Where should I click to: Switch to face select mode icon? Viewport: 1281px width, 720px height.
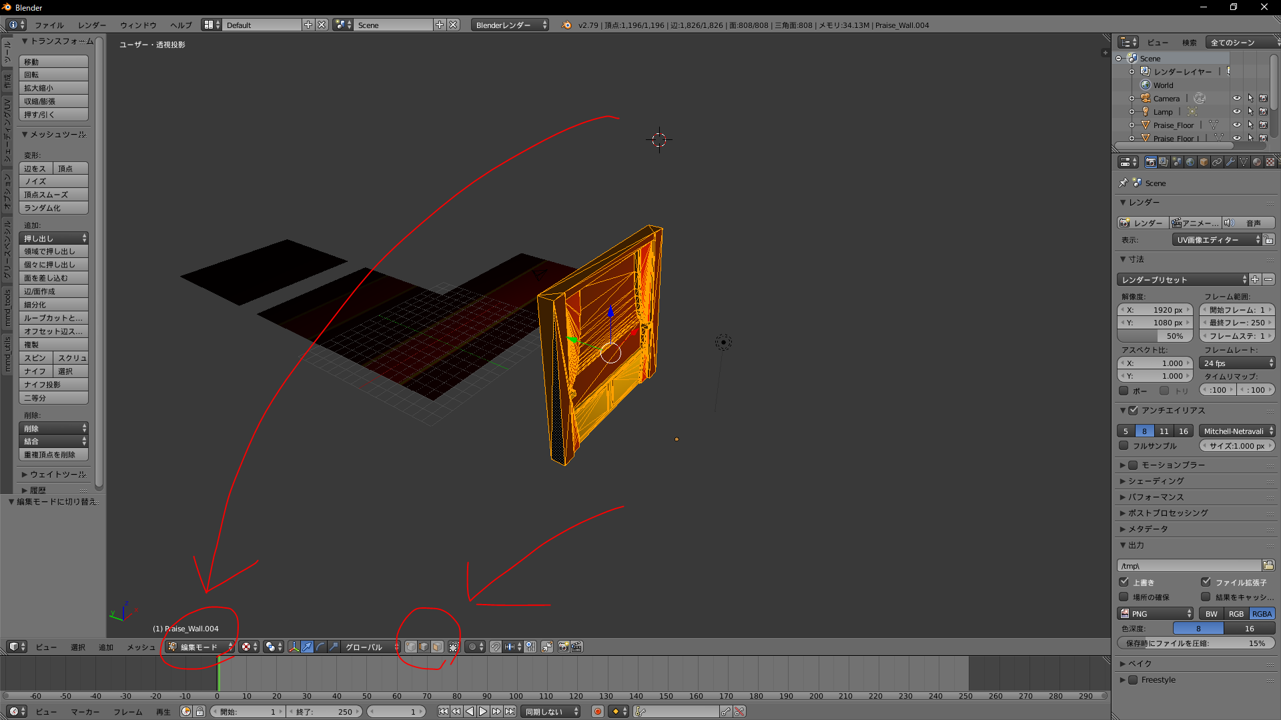coord(437,647)
